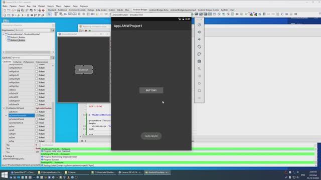Take emulator screenshot with camera icon

[199, 61]
